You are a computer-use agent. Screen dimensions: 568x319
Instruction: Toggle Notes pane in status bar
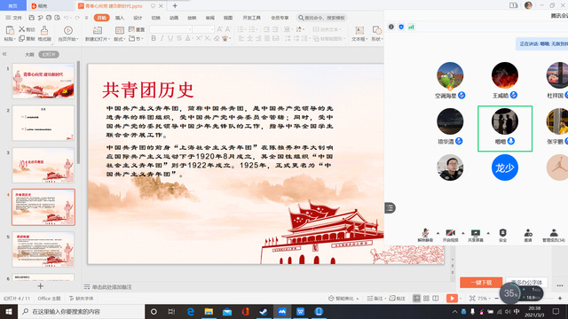[x=375, y=299]
